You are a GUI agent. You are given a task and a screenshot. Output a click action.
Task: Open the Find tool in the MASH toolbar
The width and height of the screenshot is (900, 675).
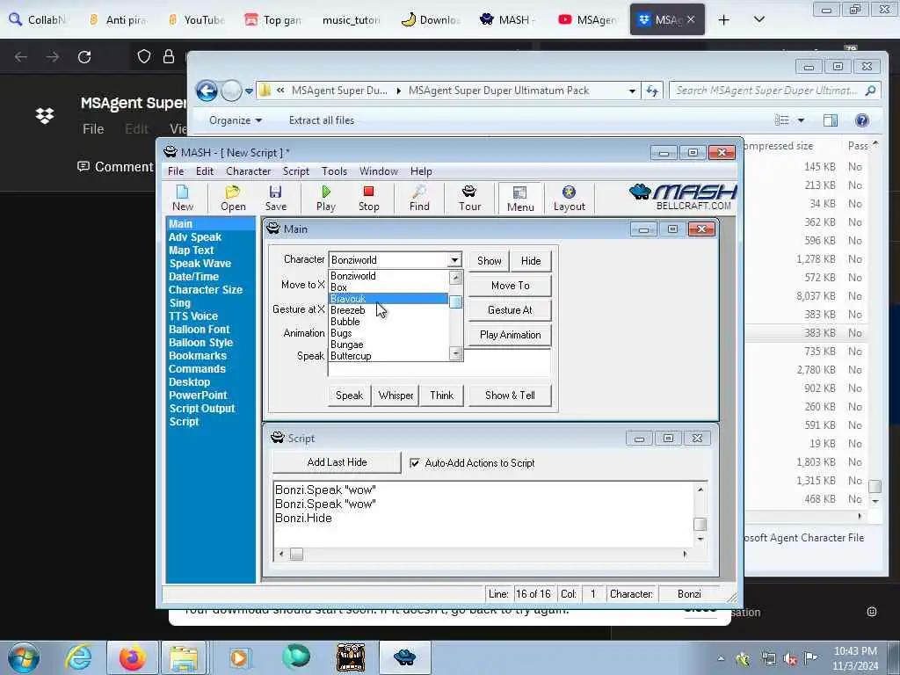pyautogui.click(x=419, y=198)
